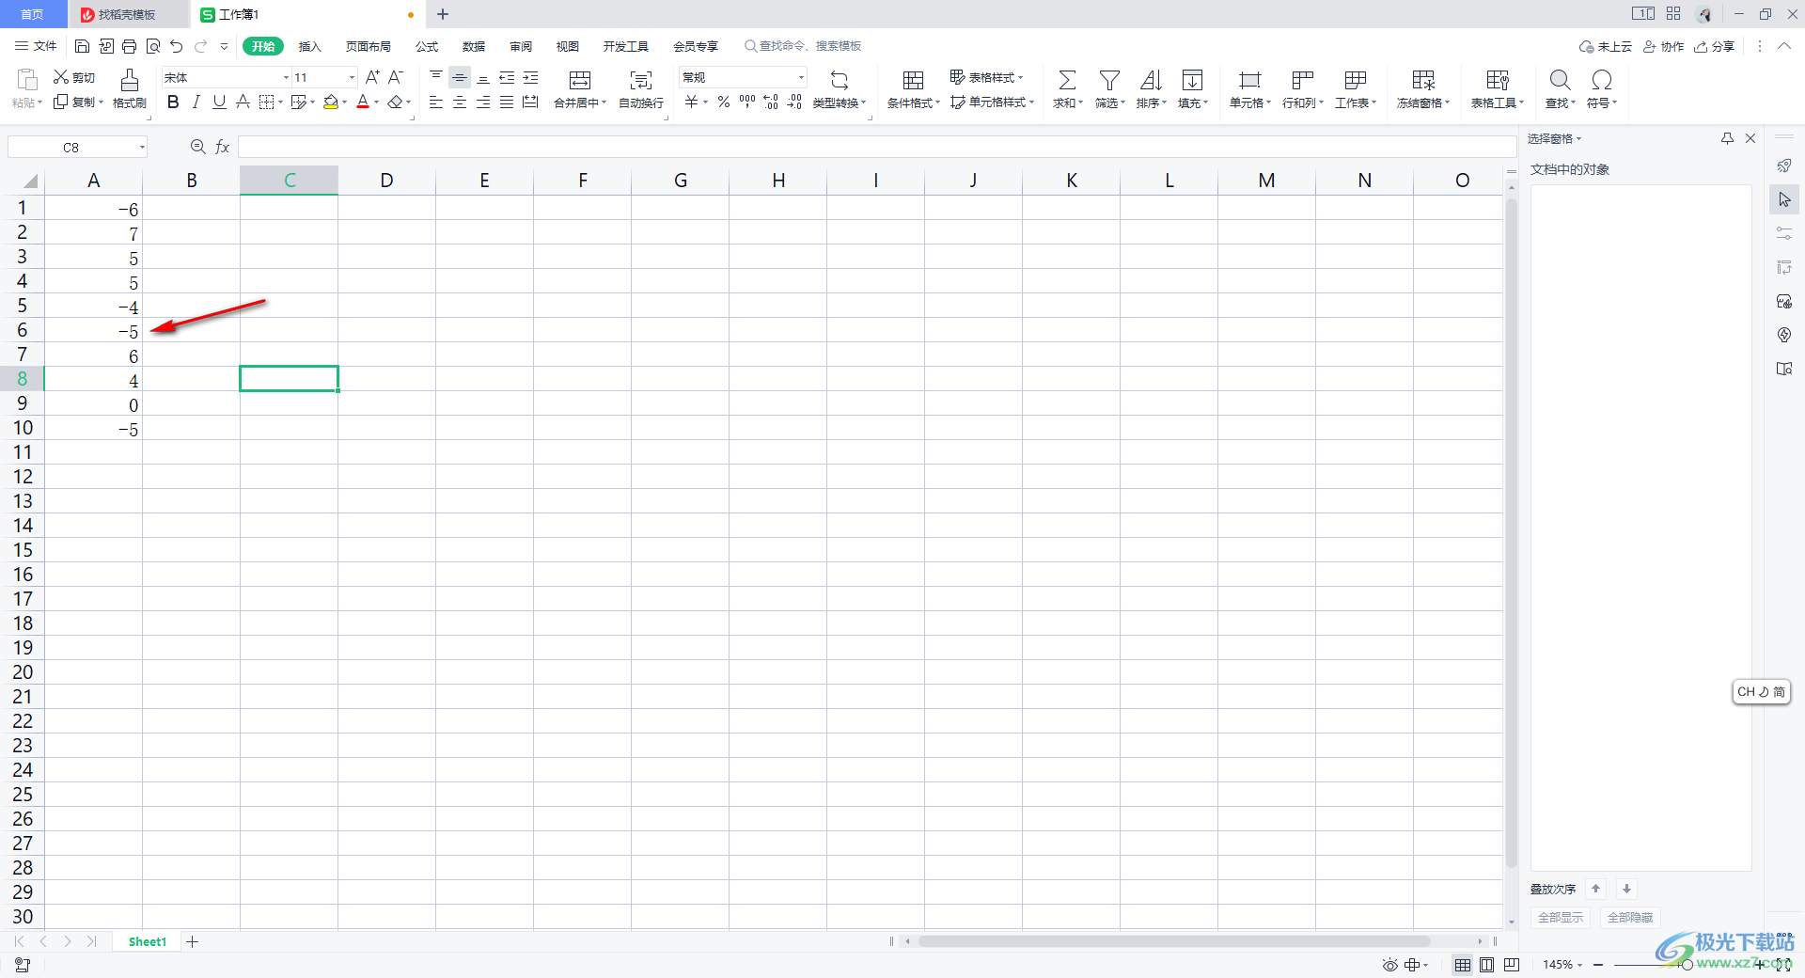Open the Conditional Formatting (条件格式) dropdown
Image resolution: width=1805 pixels, height=978 pixels.
point(913,103)
